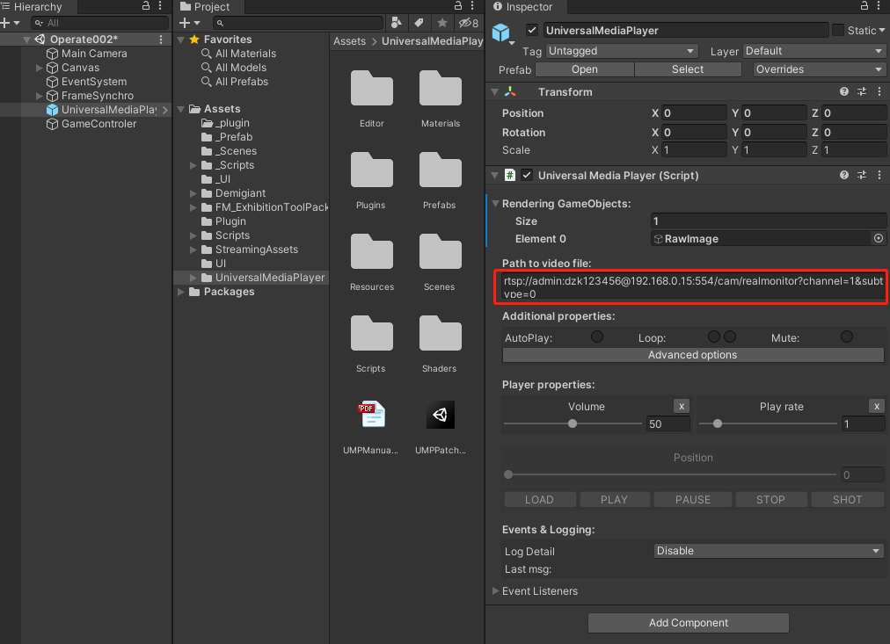Enable the Mute property toggle

(x=846, y=336)
